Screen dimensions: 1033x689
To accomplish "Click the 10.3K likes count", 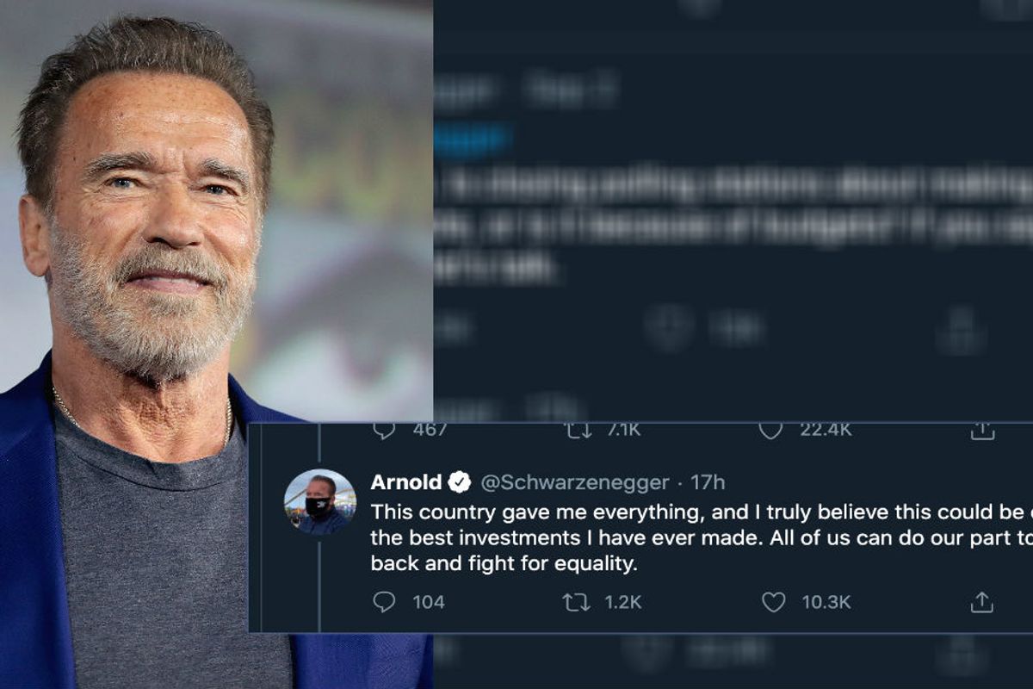I will click(826, 602).
